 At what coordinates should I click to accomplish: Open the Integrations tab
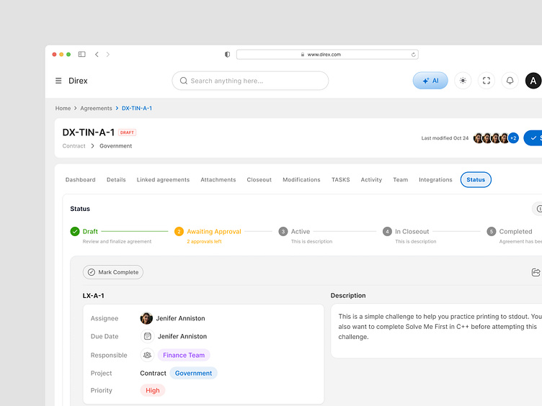[x=435, y=180]
